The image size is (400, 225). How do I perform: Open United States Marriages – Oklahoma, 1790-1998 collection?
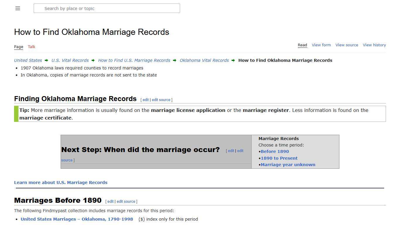coord(76,219)
